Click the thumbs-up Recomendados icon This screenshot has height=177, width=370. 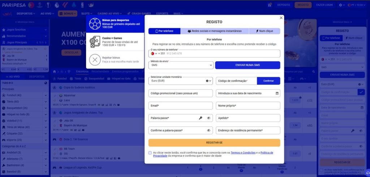pyautogui.click(x=4, y=36)
